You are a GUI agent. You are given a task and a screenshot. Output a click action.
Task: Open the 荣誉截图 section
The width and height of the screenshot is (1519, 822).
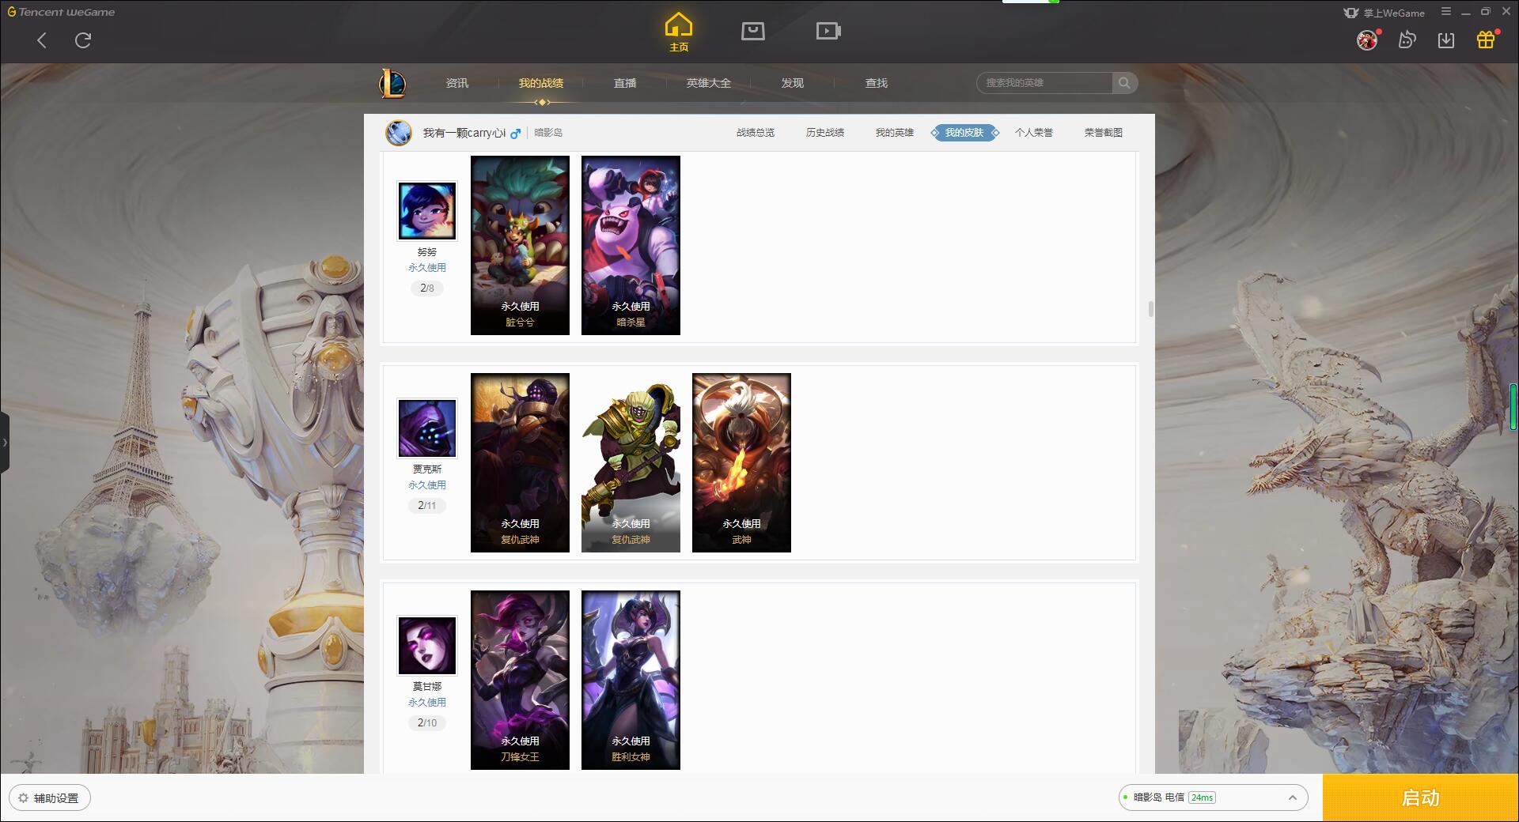pyautogui.click(x=1104, y=133)
